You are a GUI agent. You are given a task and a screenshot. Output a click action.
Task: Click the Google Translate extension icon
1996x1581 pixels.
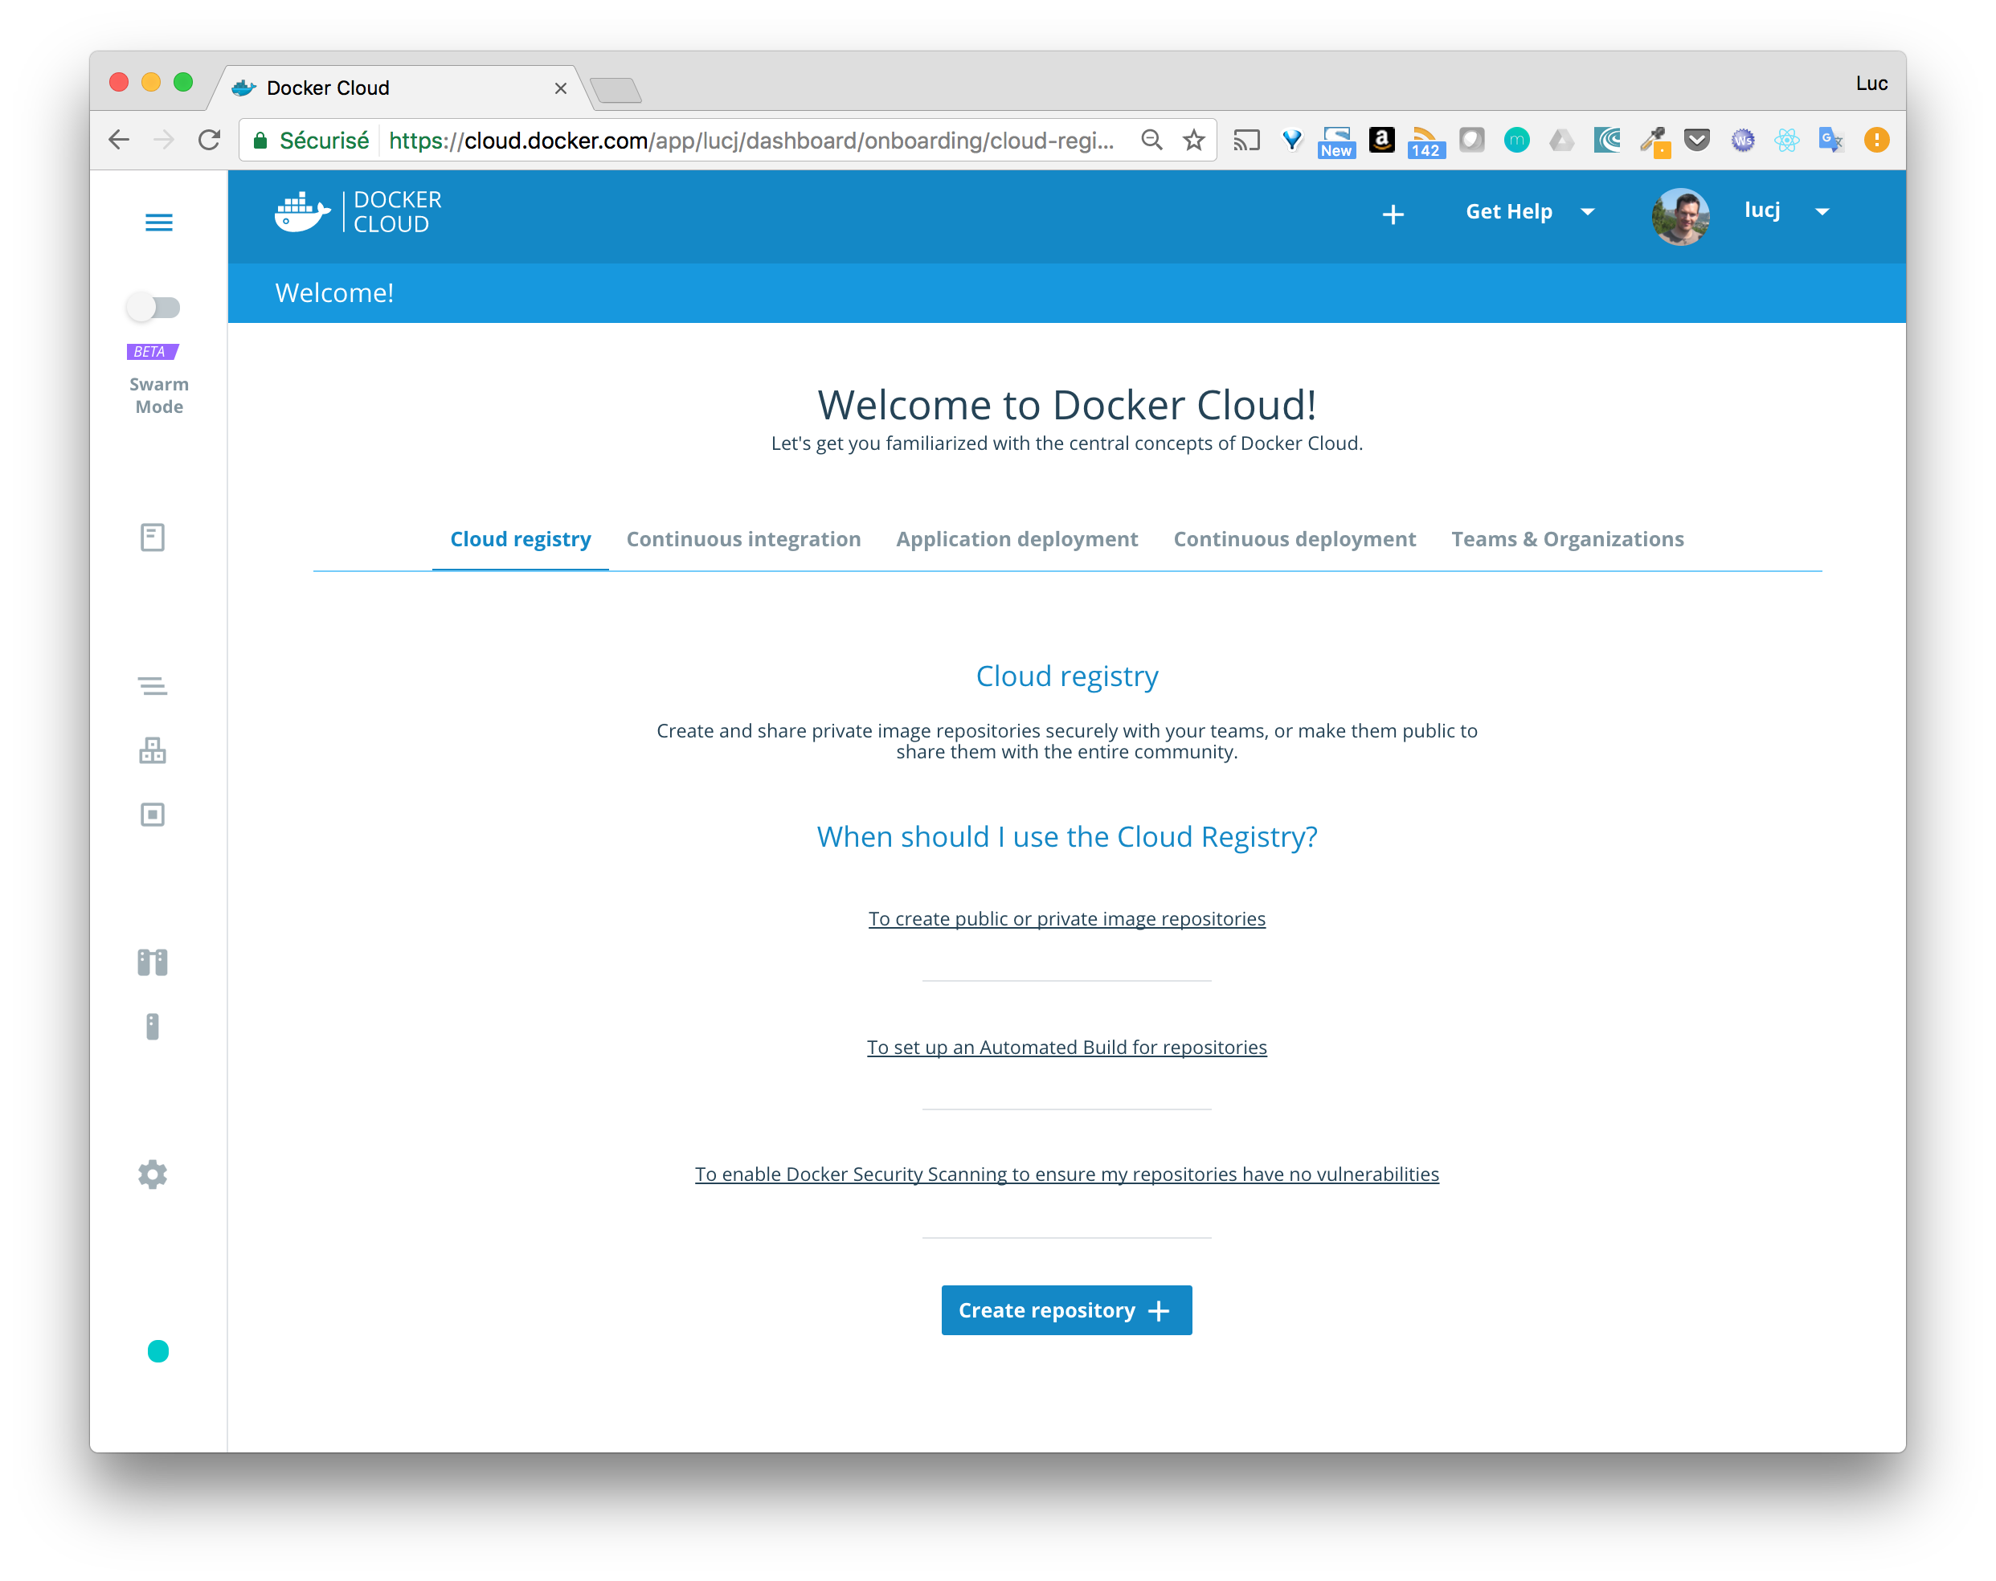click(x=1831, y=141)
